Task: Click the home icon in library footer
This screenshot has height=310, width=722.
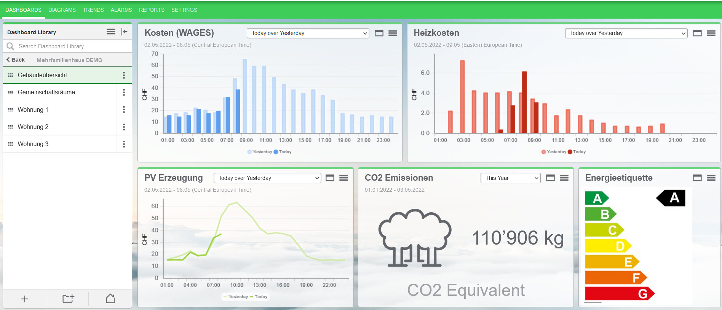Action: tap(110, 299)
